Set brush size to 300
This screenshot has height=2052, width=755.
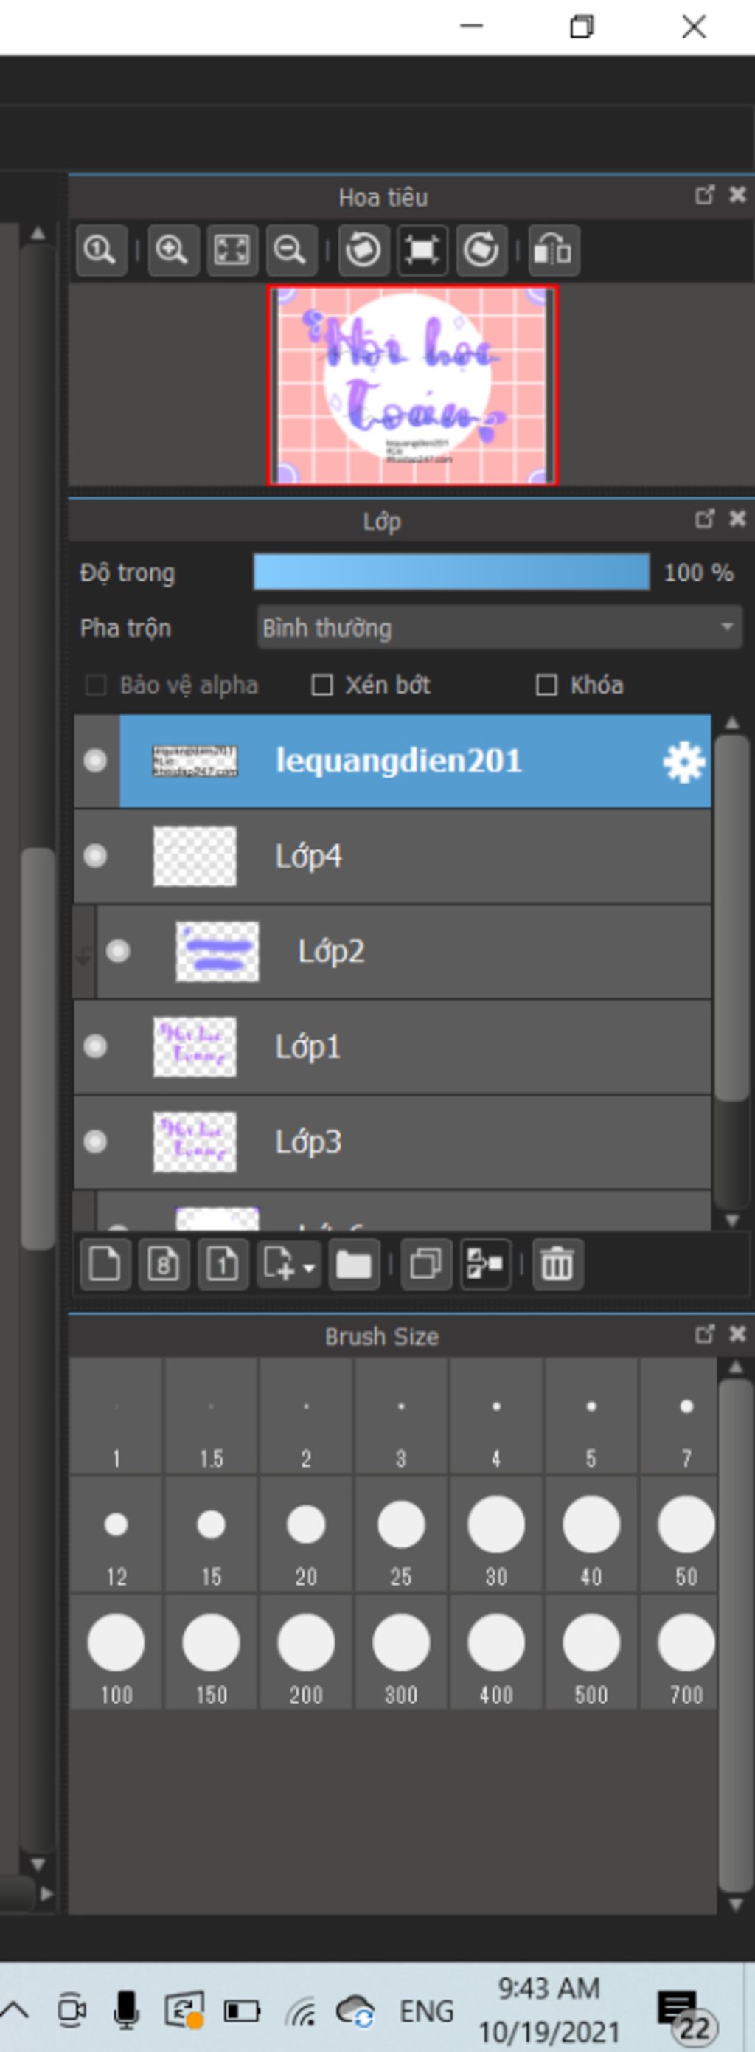401,1653
